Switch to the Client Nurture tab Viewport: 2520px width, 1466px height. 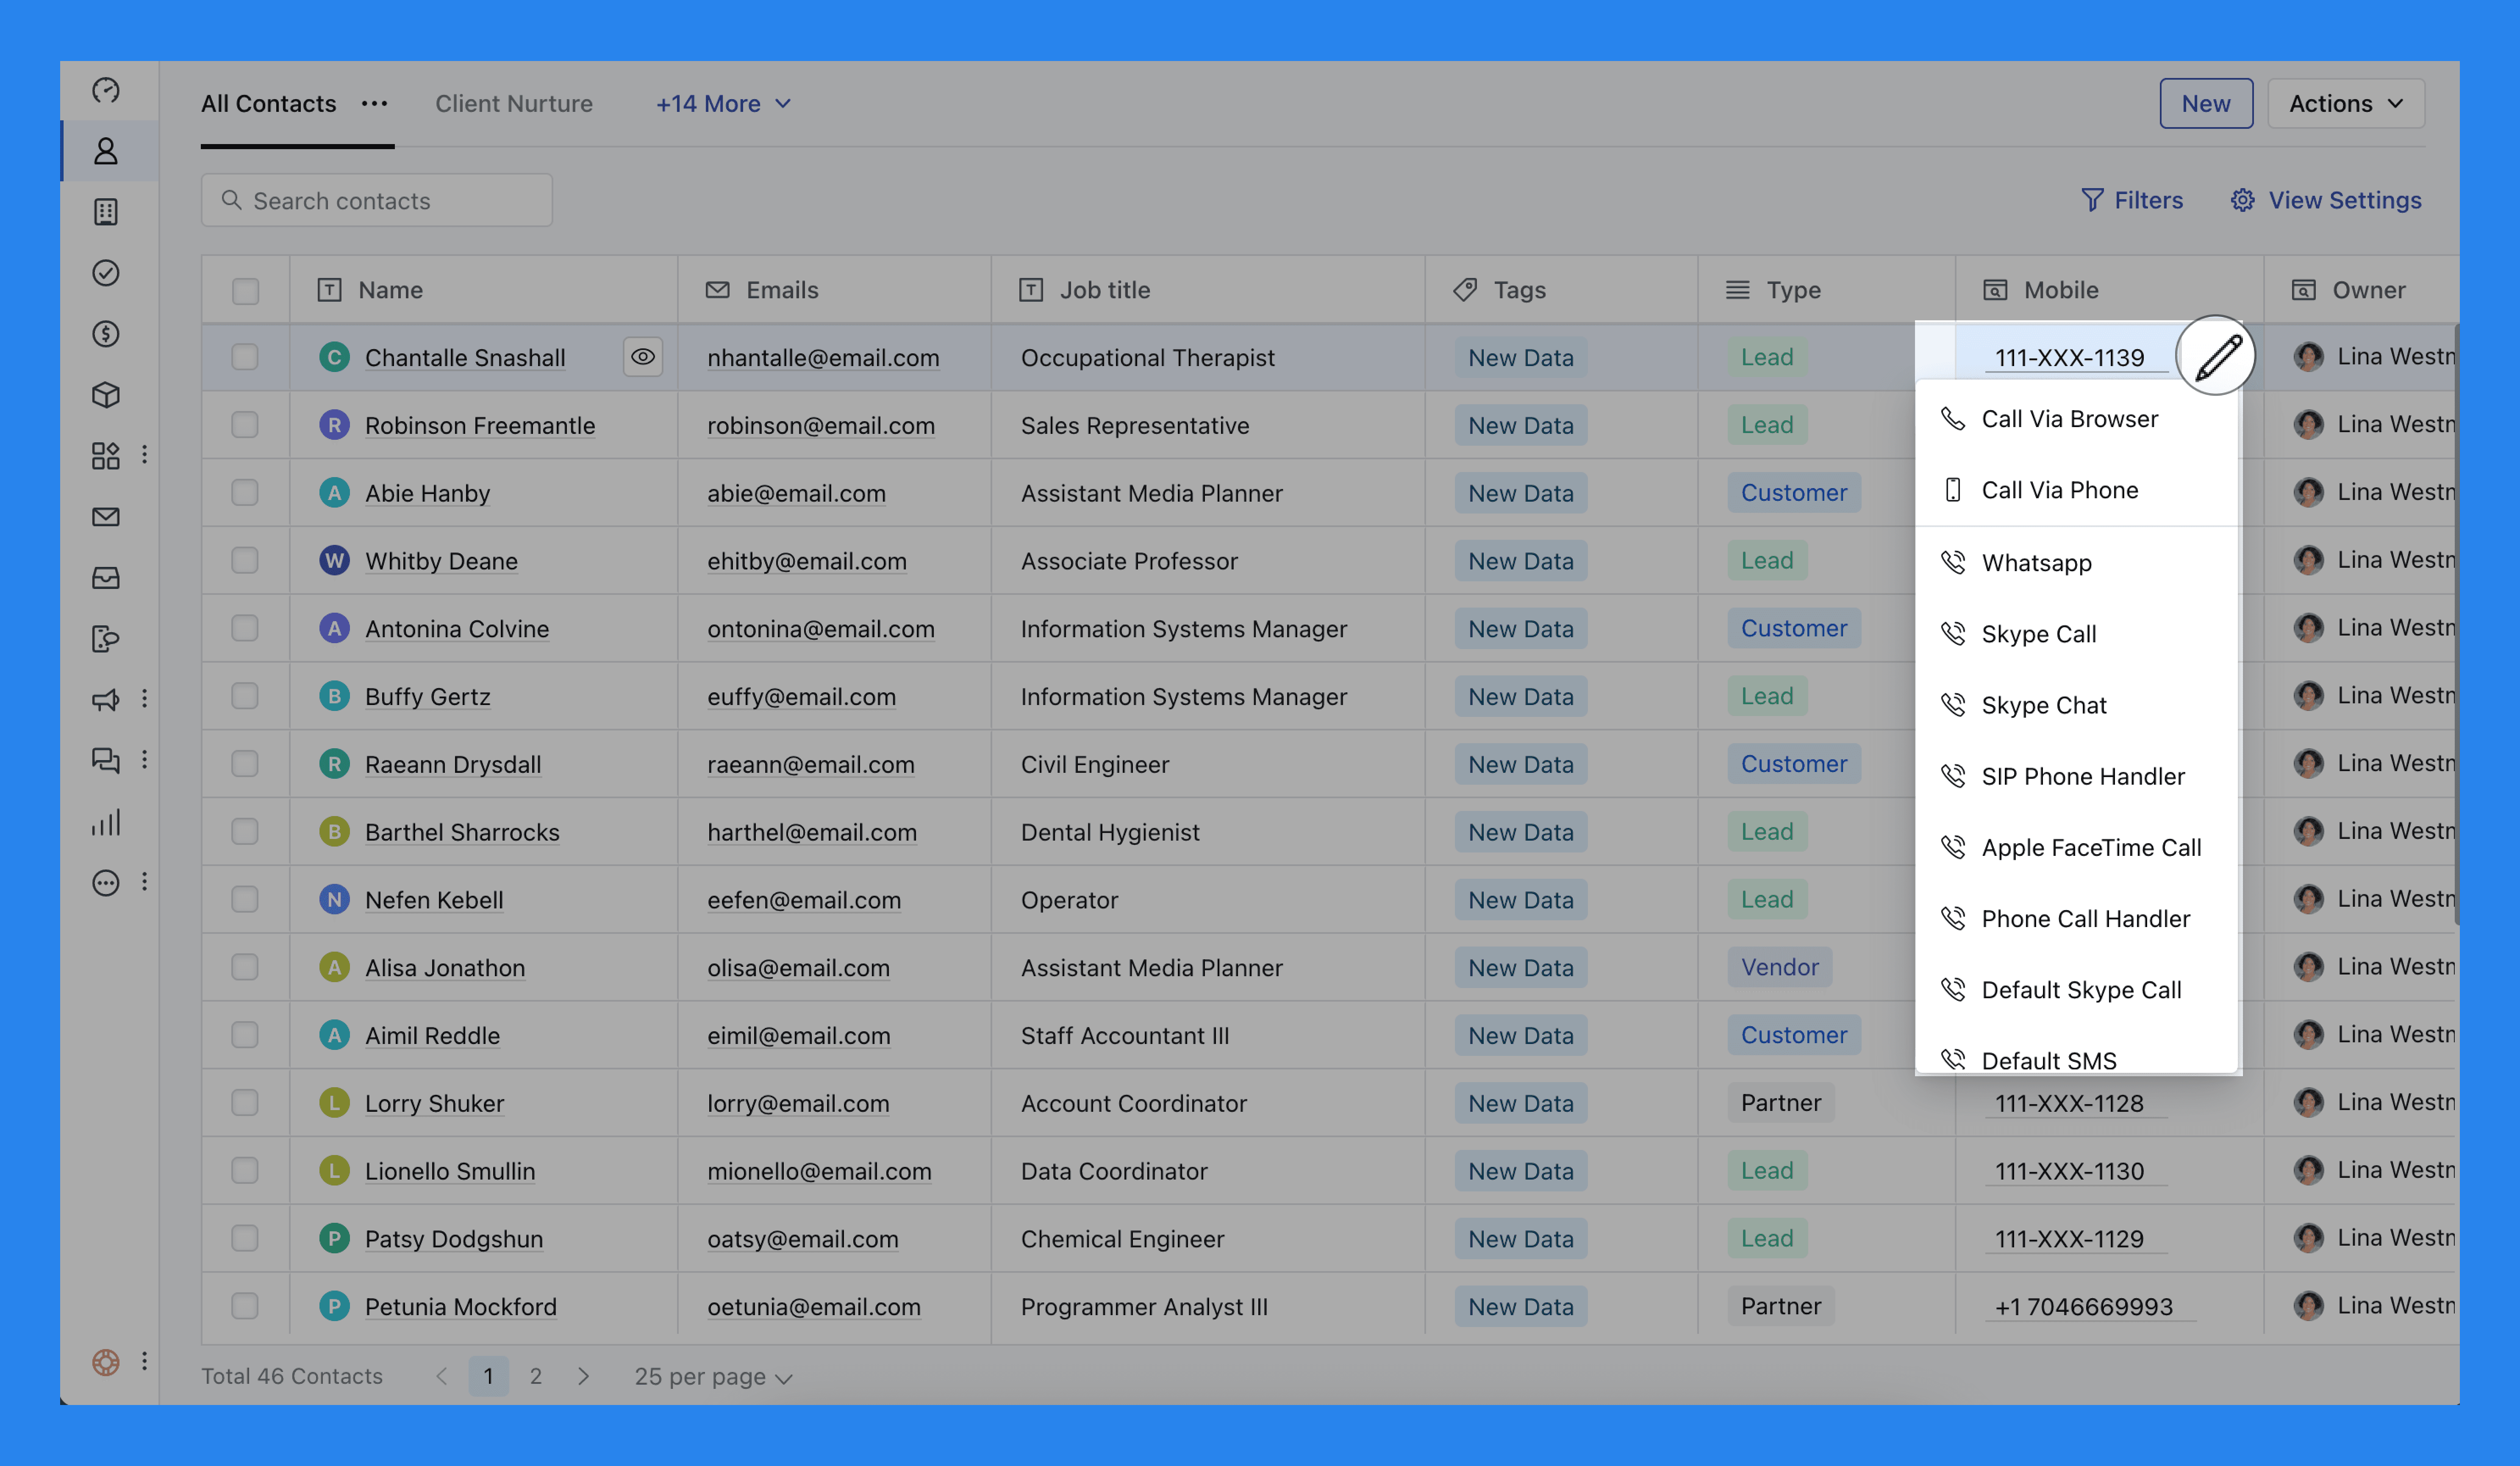[513, 103]
